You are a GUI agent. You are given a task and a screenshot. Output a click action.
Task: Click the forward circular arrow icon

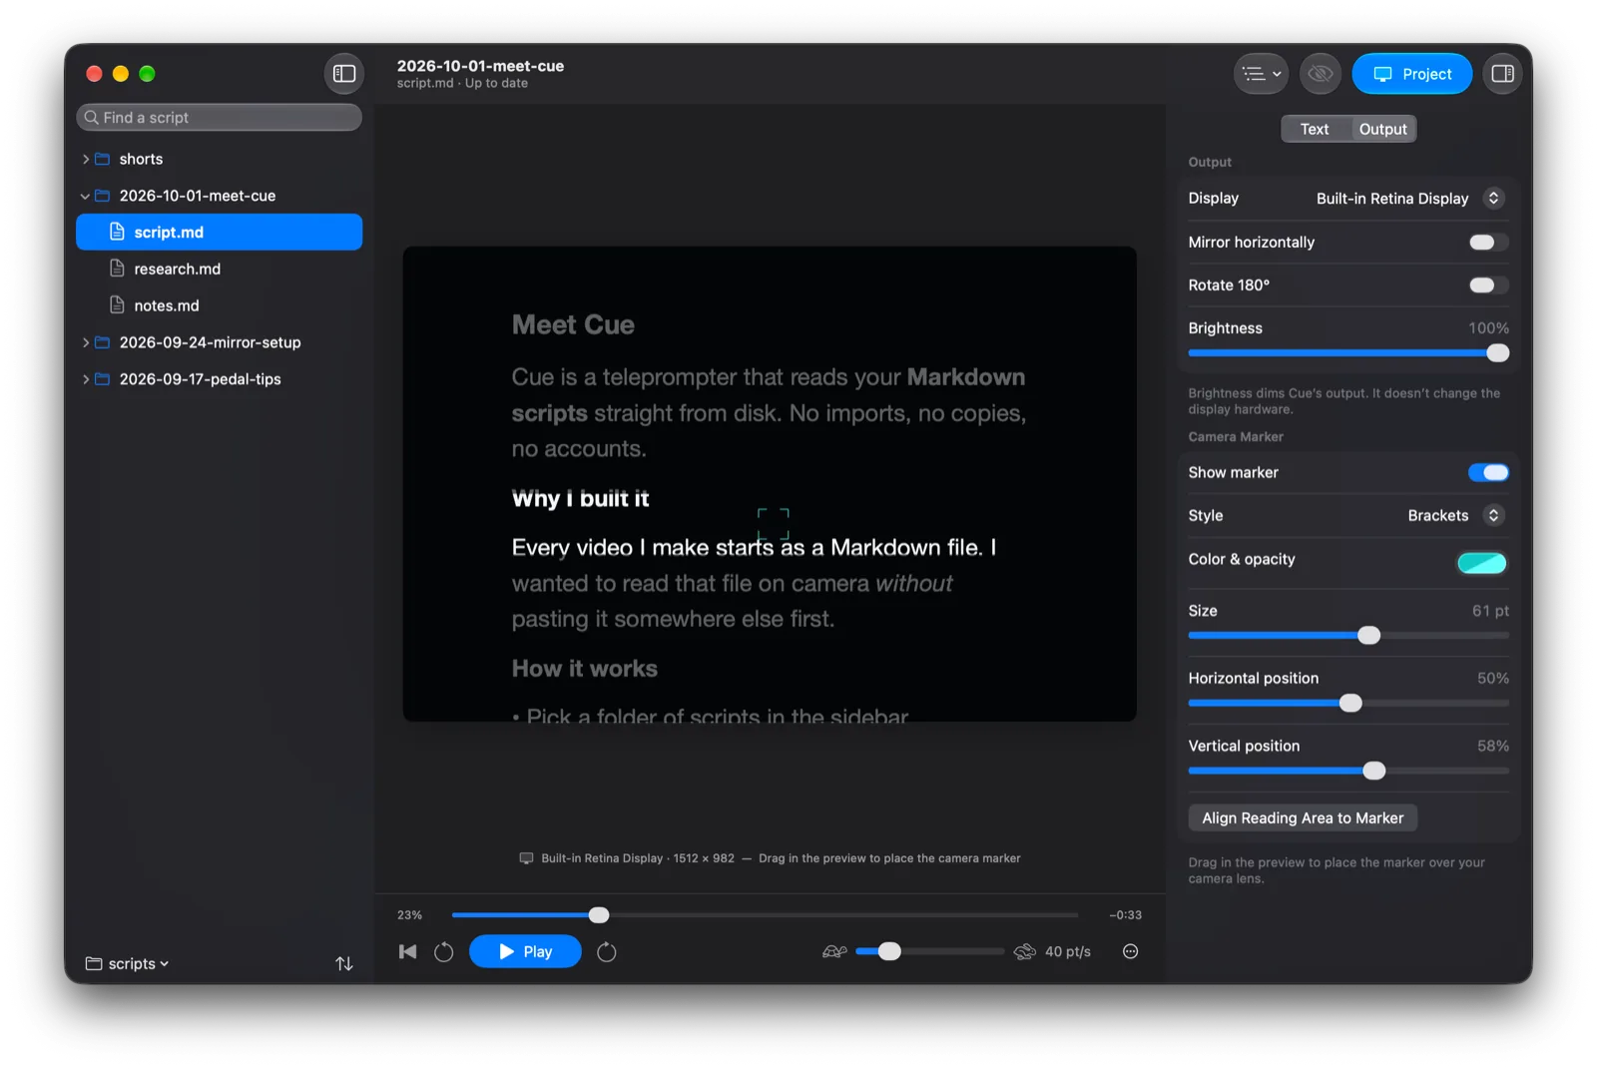[x=607, y=952]
